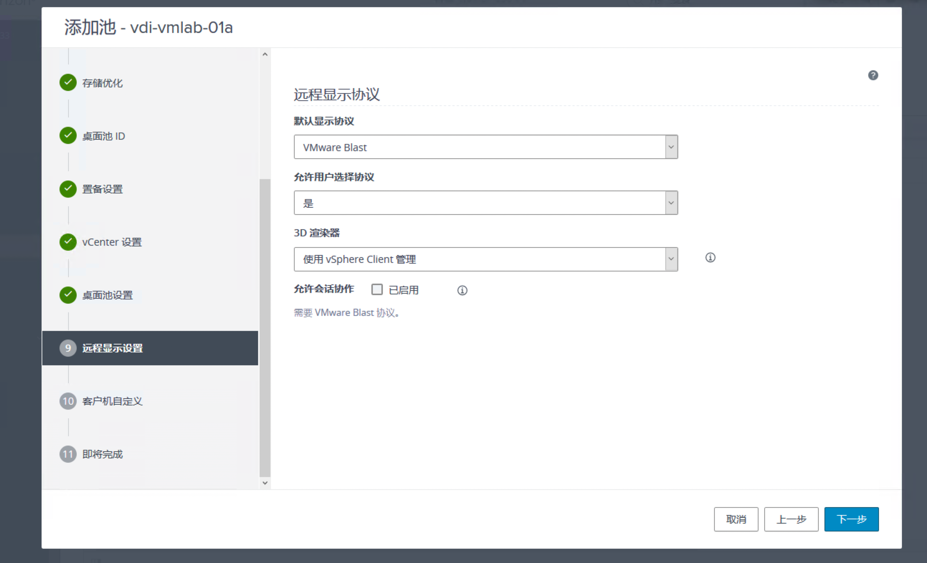Go to 桌面池设置 wizard step
The image size is (927, 563).
click(108, 295)
